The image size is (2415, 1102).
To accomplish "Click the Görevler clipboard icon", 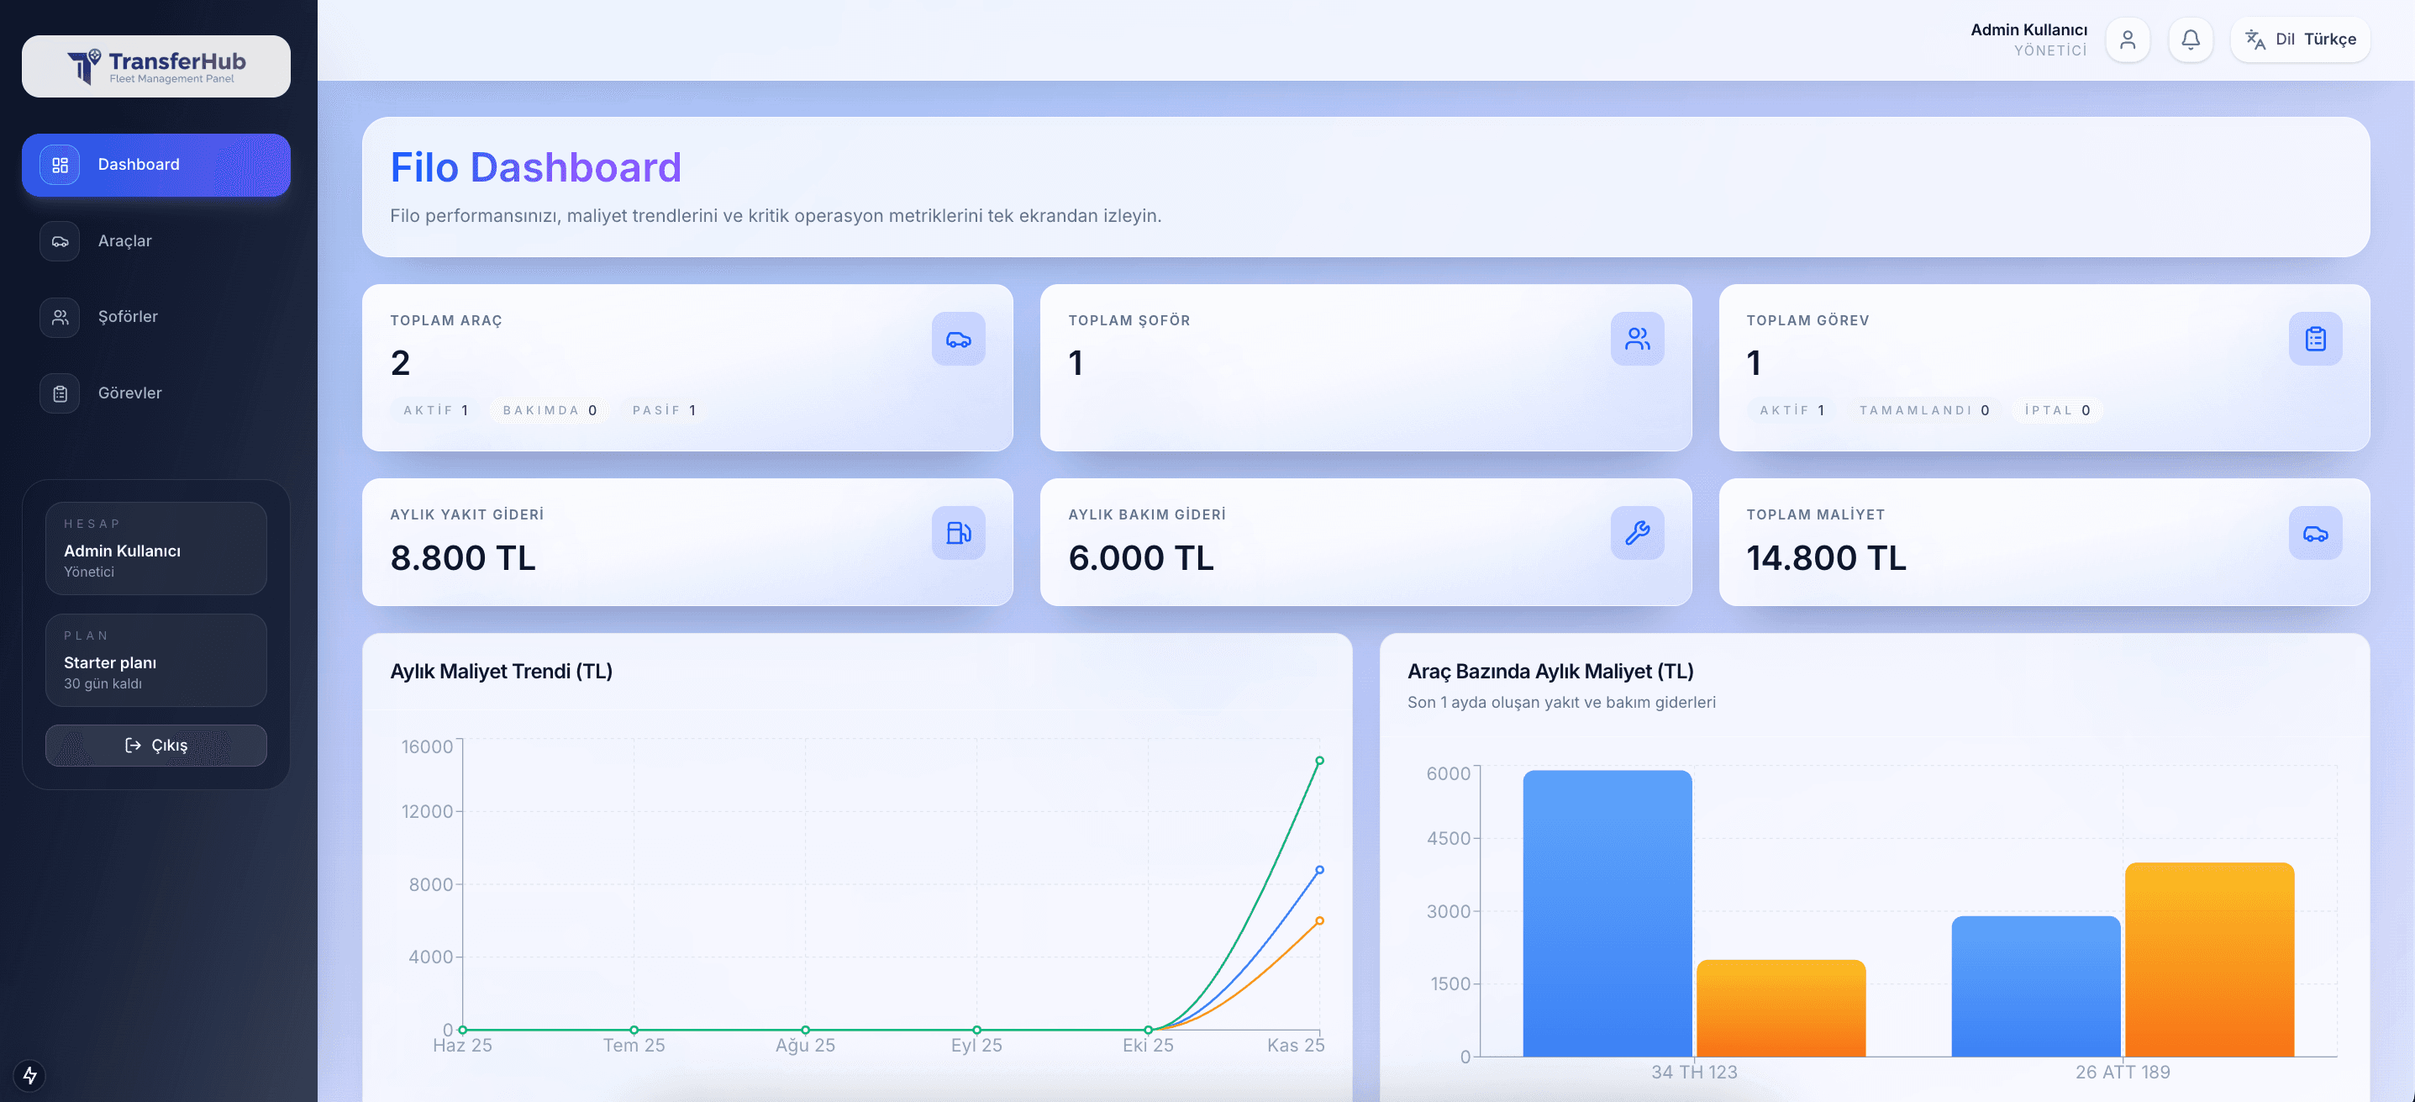I will coord(58,393).
